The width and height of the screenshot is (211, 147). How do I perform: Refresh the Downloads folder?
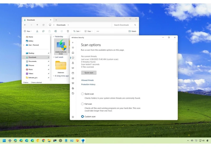(x=43, y=25)
